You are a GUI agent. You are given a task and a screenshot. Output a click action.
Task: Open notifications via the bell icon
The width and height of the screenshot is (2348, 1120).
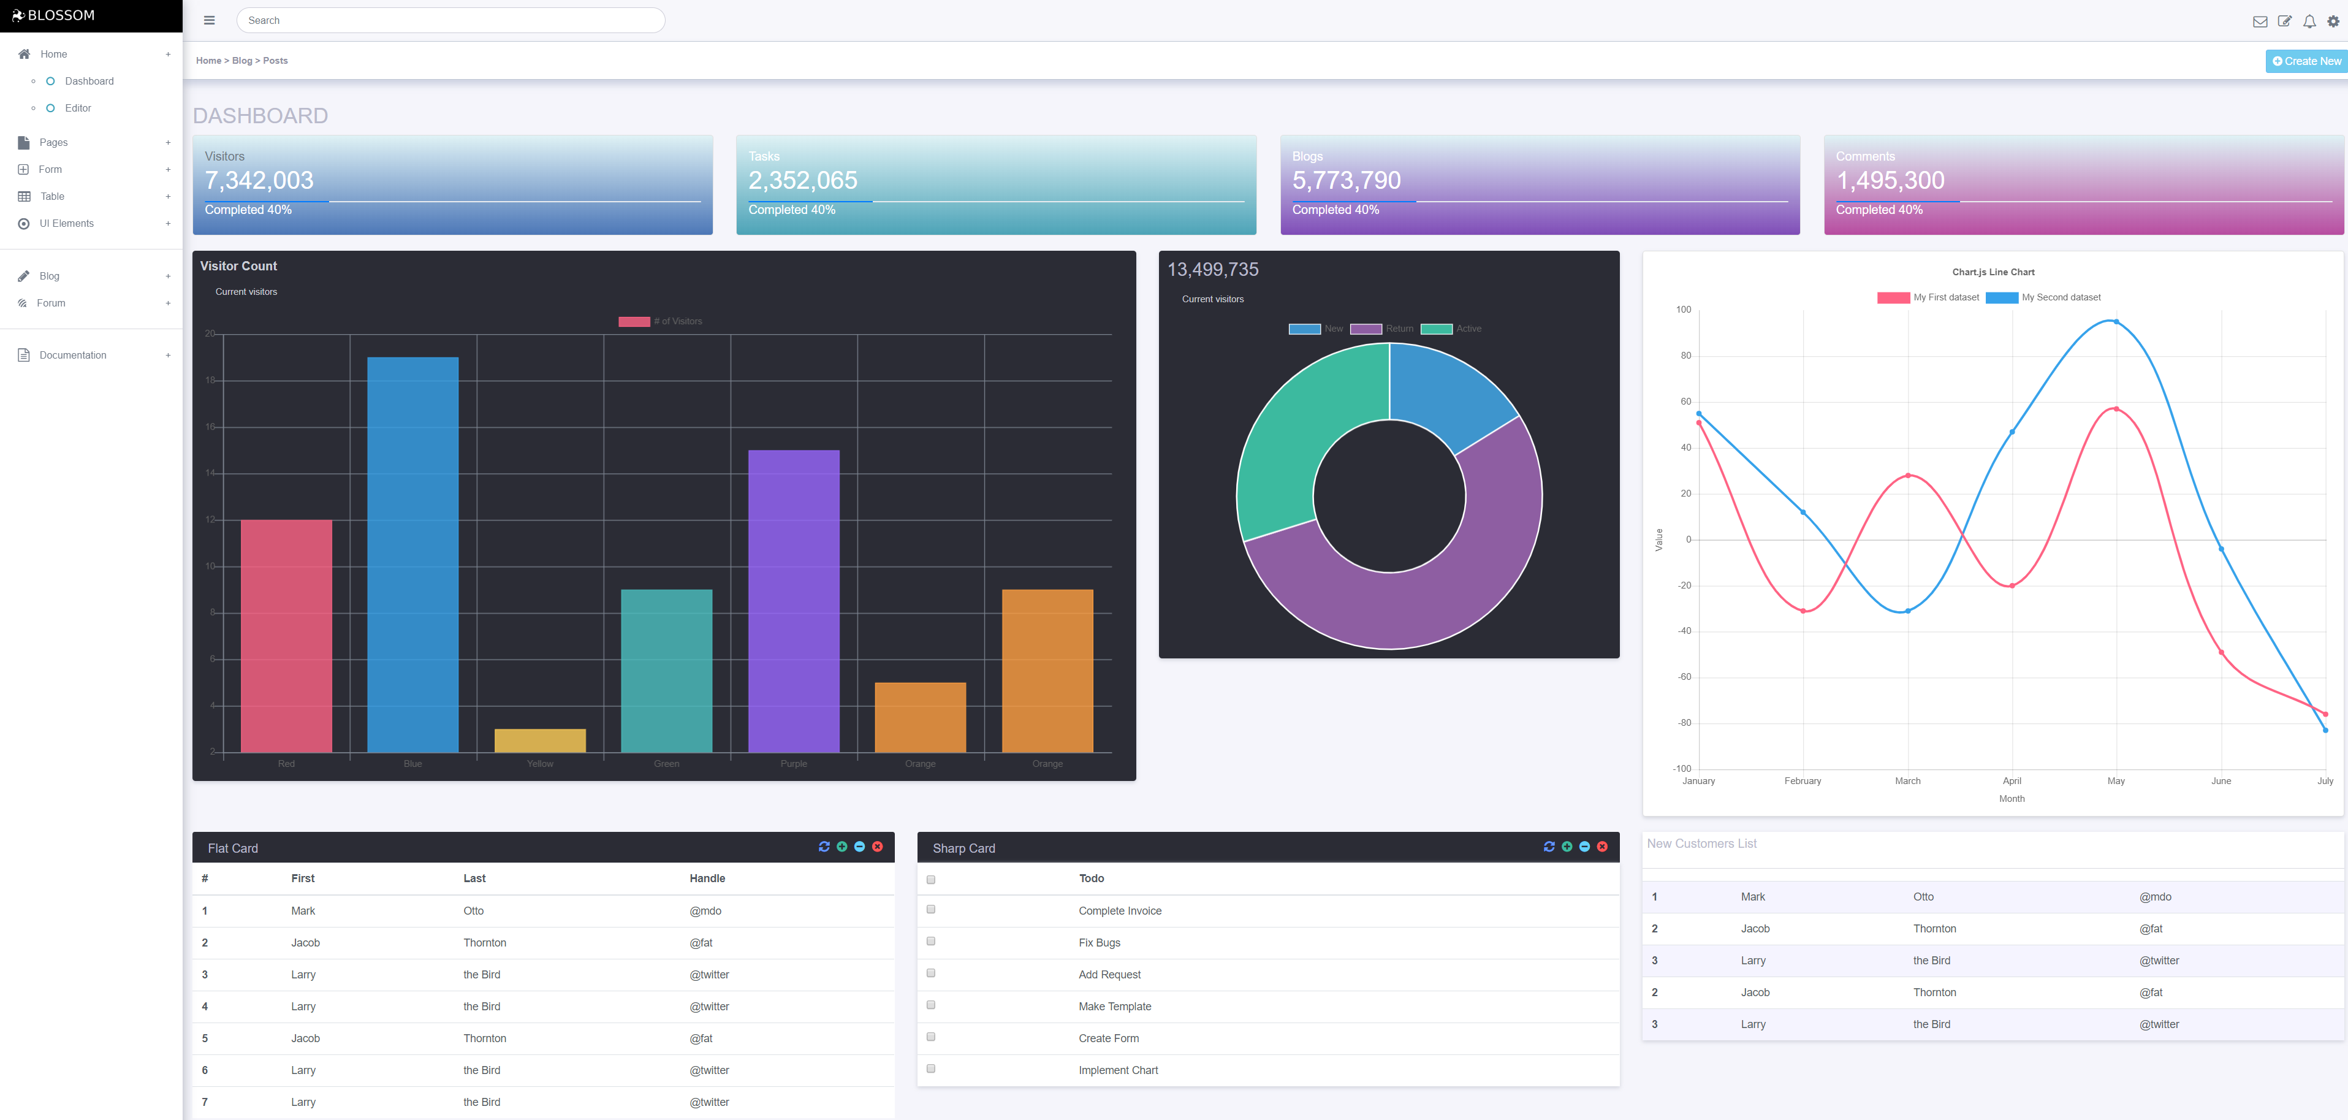(x=2309, y=21)
